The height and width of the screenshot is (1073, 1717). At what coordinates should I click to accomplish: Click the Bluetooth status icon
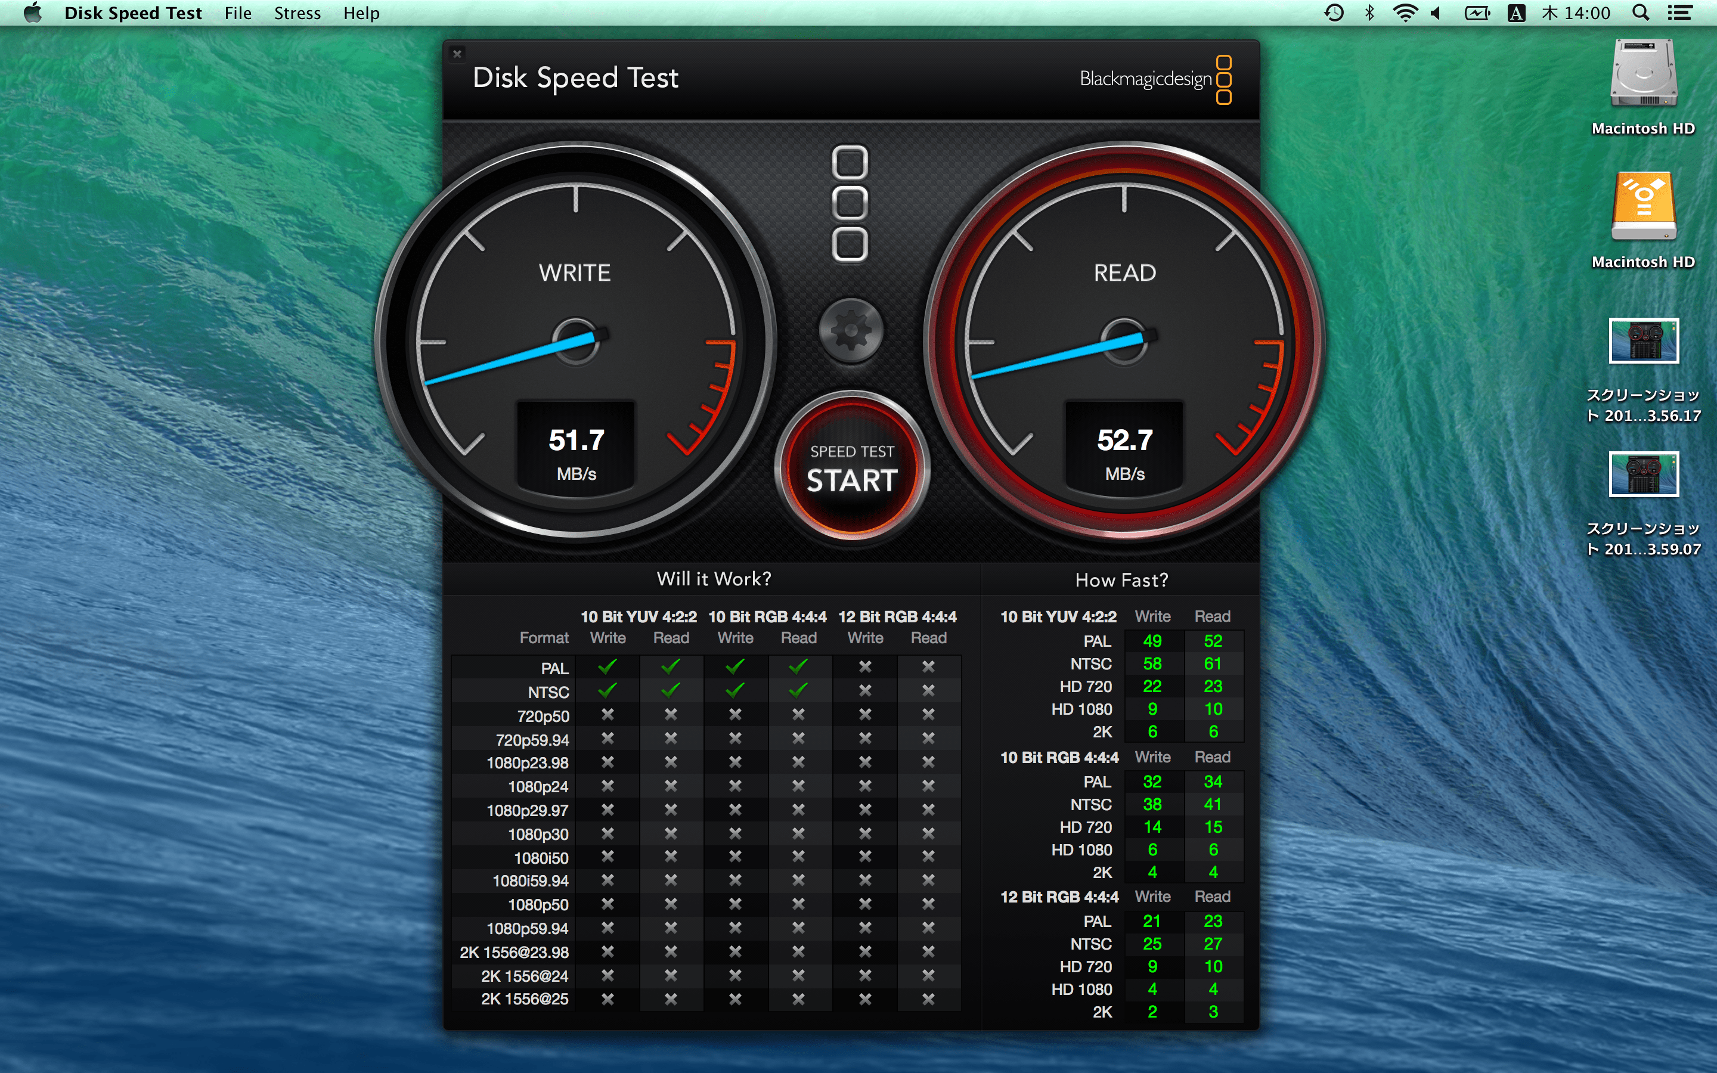pos(1369,13)
